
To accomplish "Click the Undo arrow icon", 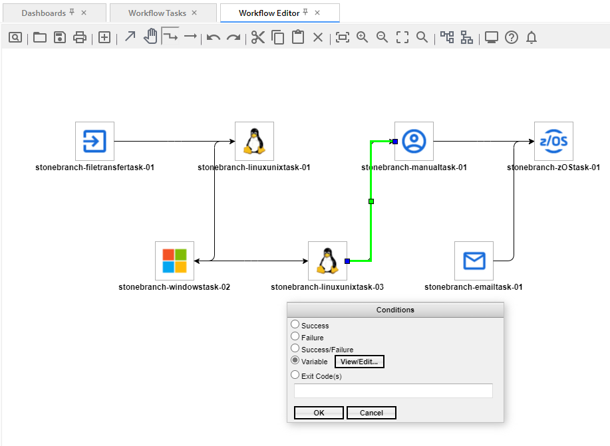I will (x=213, y=37).
